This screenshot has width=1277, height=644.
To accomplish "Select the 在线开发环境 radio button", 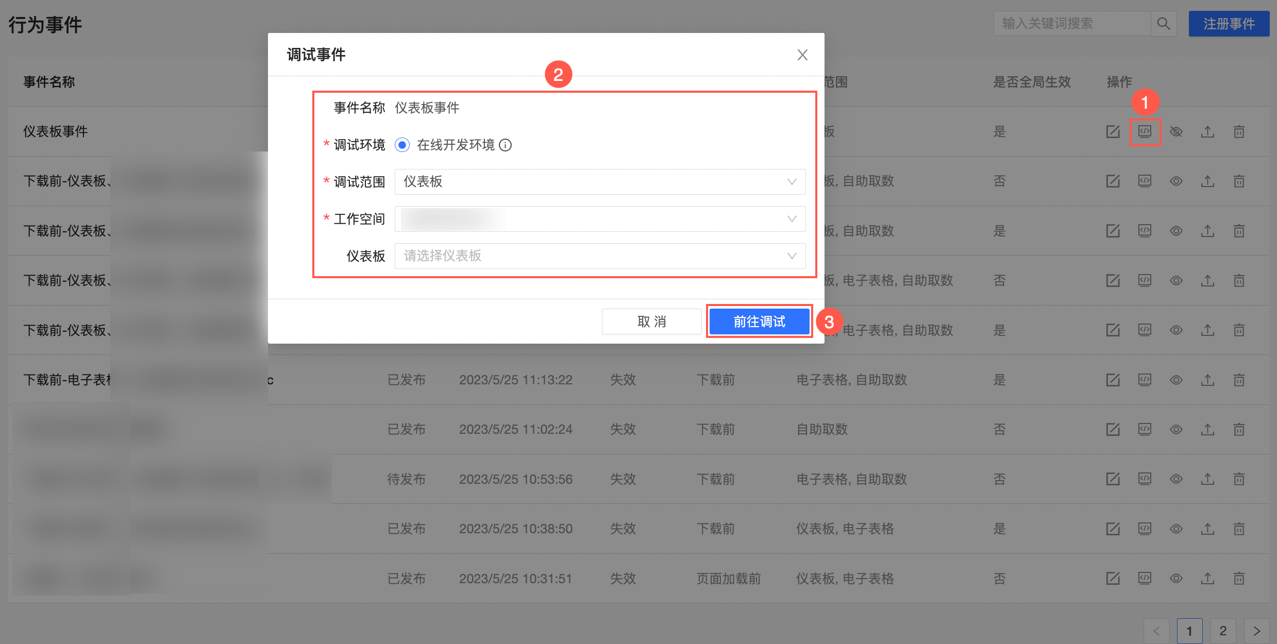I will 402,145.
